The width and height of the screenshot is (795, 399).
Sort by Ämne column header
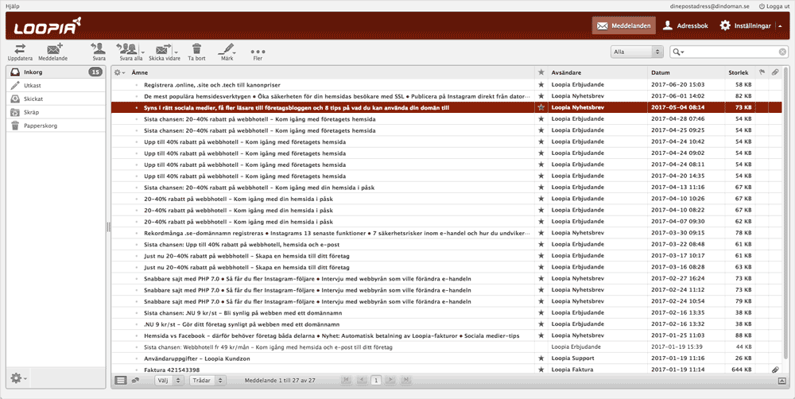(139, 72)
